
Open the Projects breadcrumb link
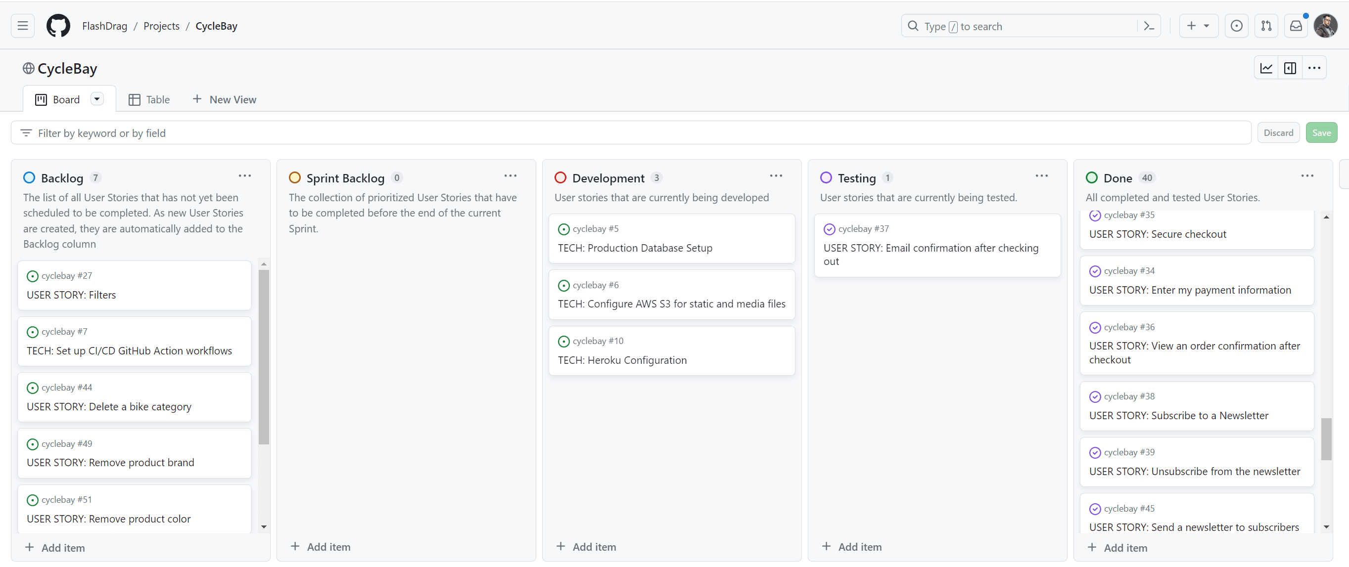pyautogui.click(x=161, y=26)
